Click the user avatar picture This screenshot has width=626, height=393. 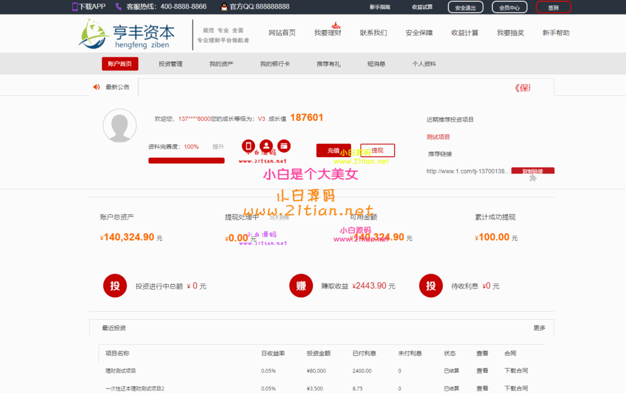tap(119, 125)
